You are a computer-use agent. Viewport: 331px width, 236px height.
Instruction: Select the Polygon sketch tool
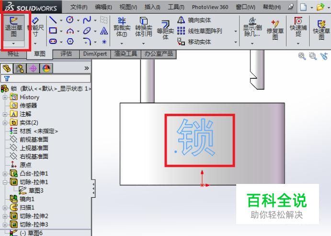click(70, 42)
